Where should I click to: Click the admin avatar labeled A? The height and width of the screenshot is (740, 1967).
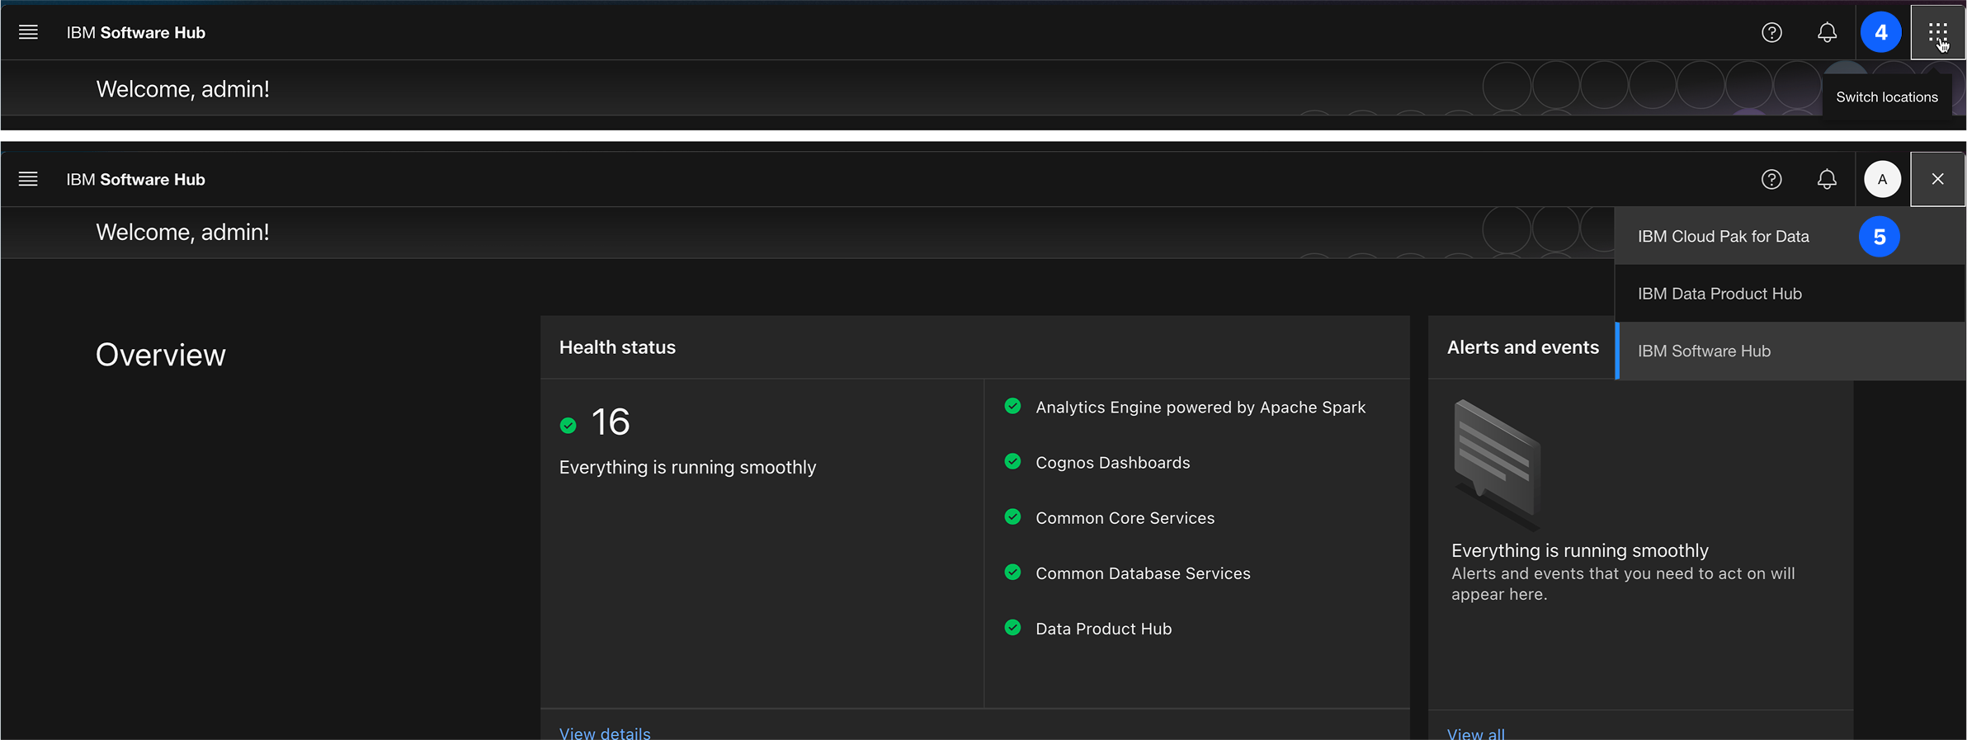tap(1882, 179)
